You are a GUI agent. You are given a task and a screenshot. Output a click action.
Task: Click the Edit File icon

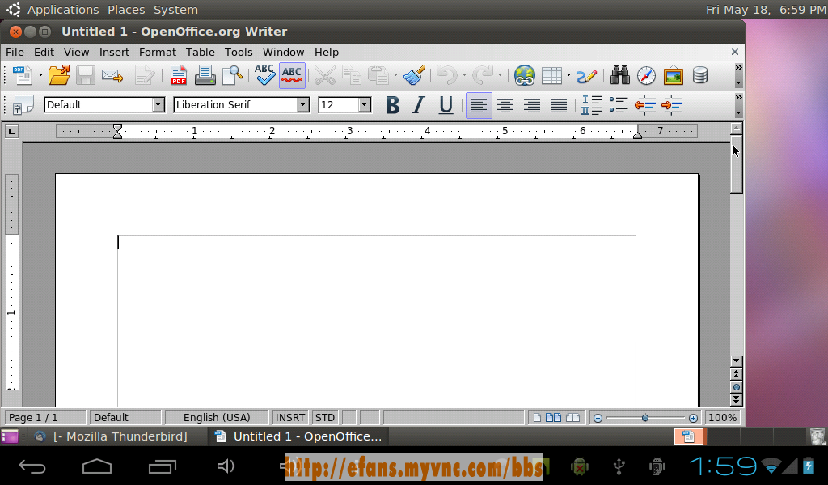pyautogui.click(x=144, y=75)
